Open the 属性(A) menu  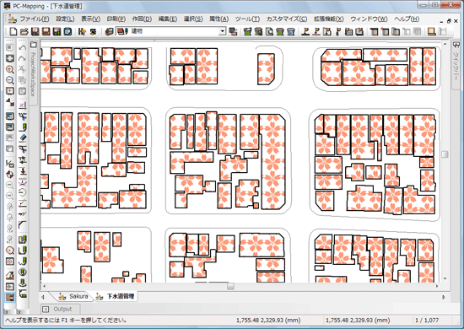coord(219,19)
